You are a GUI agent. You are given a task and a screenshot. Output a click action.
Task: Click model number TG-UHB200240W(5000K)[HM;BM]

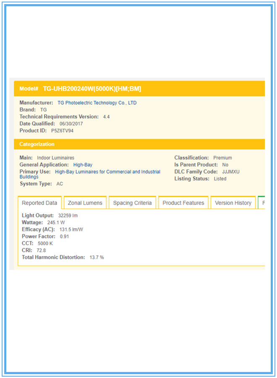point(92,89)
